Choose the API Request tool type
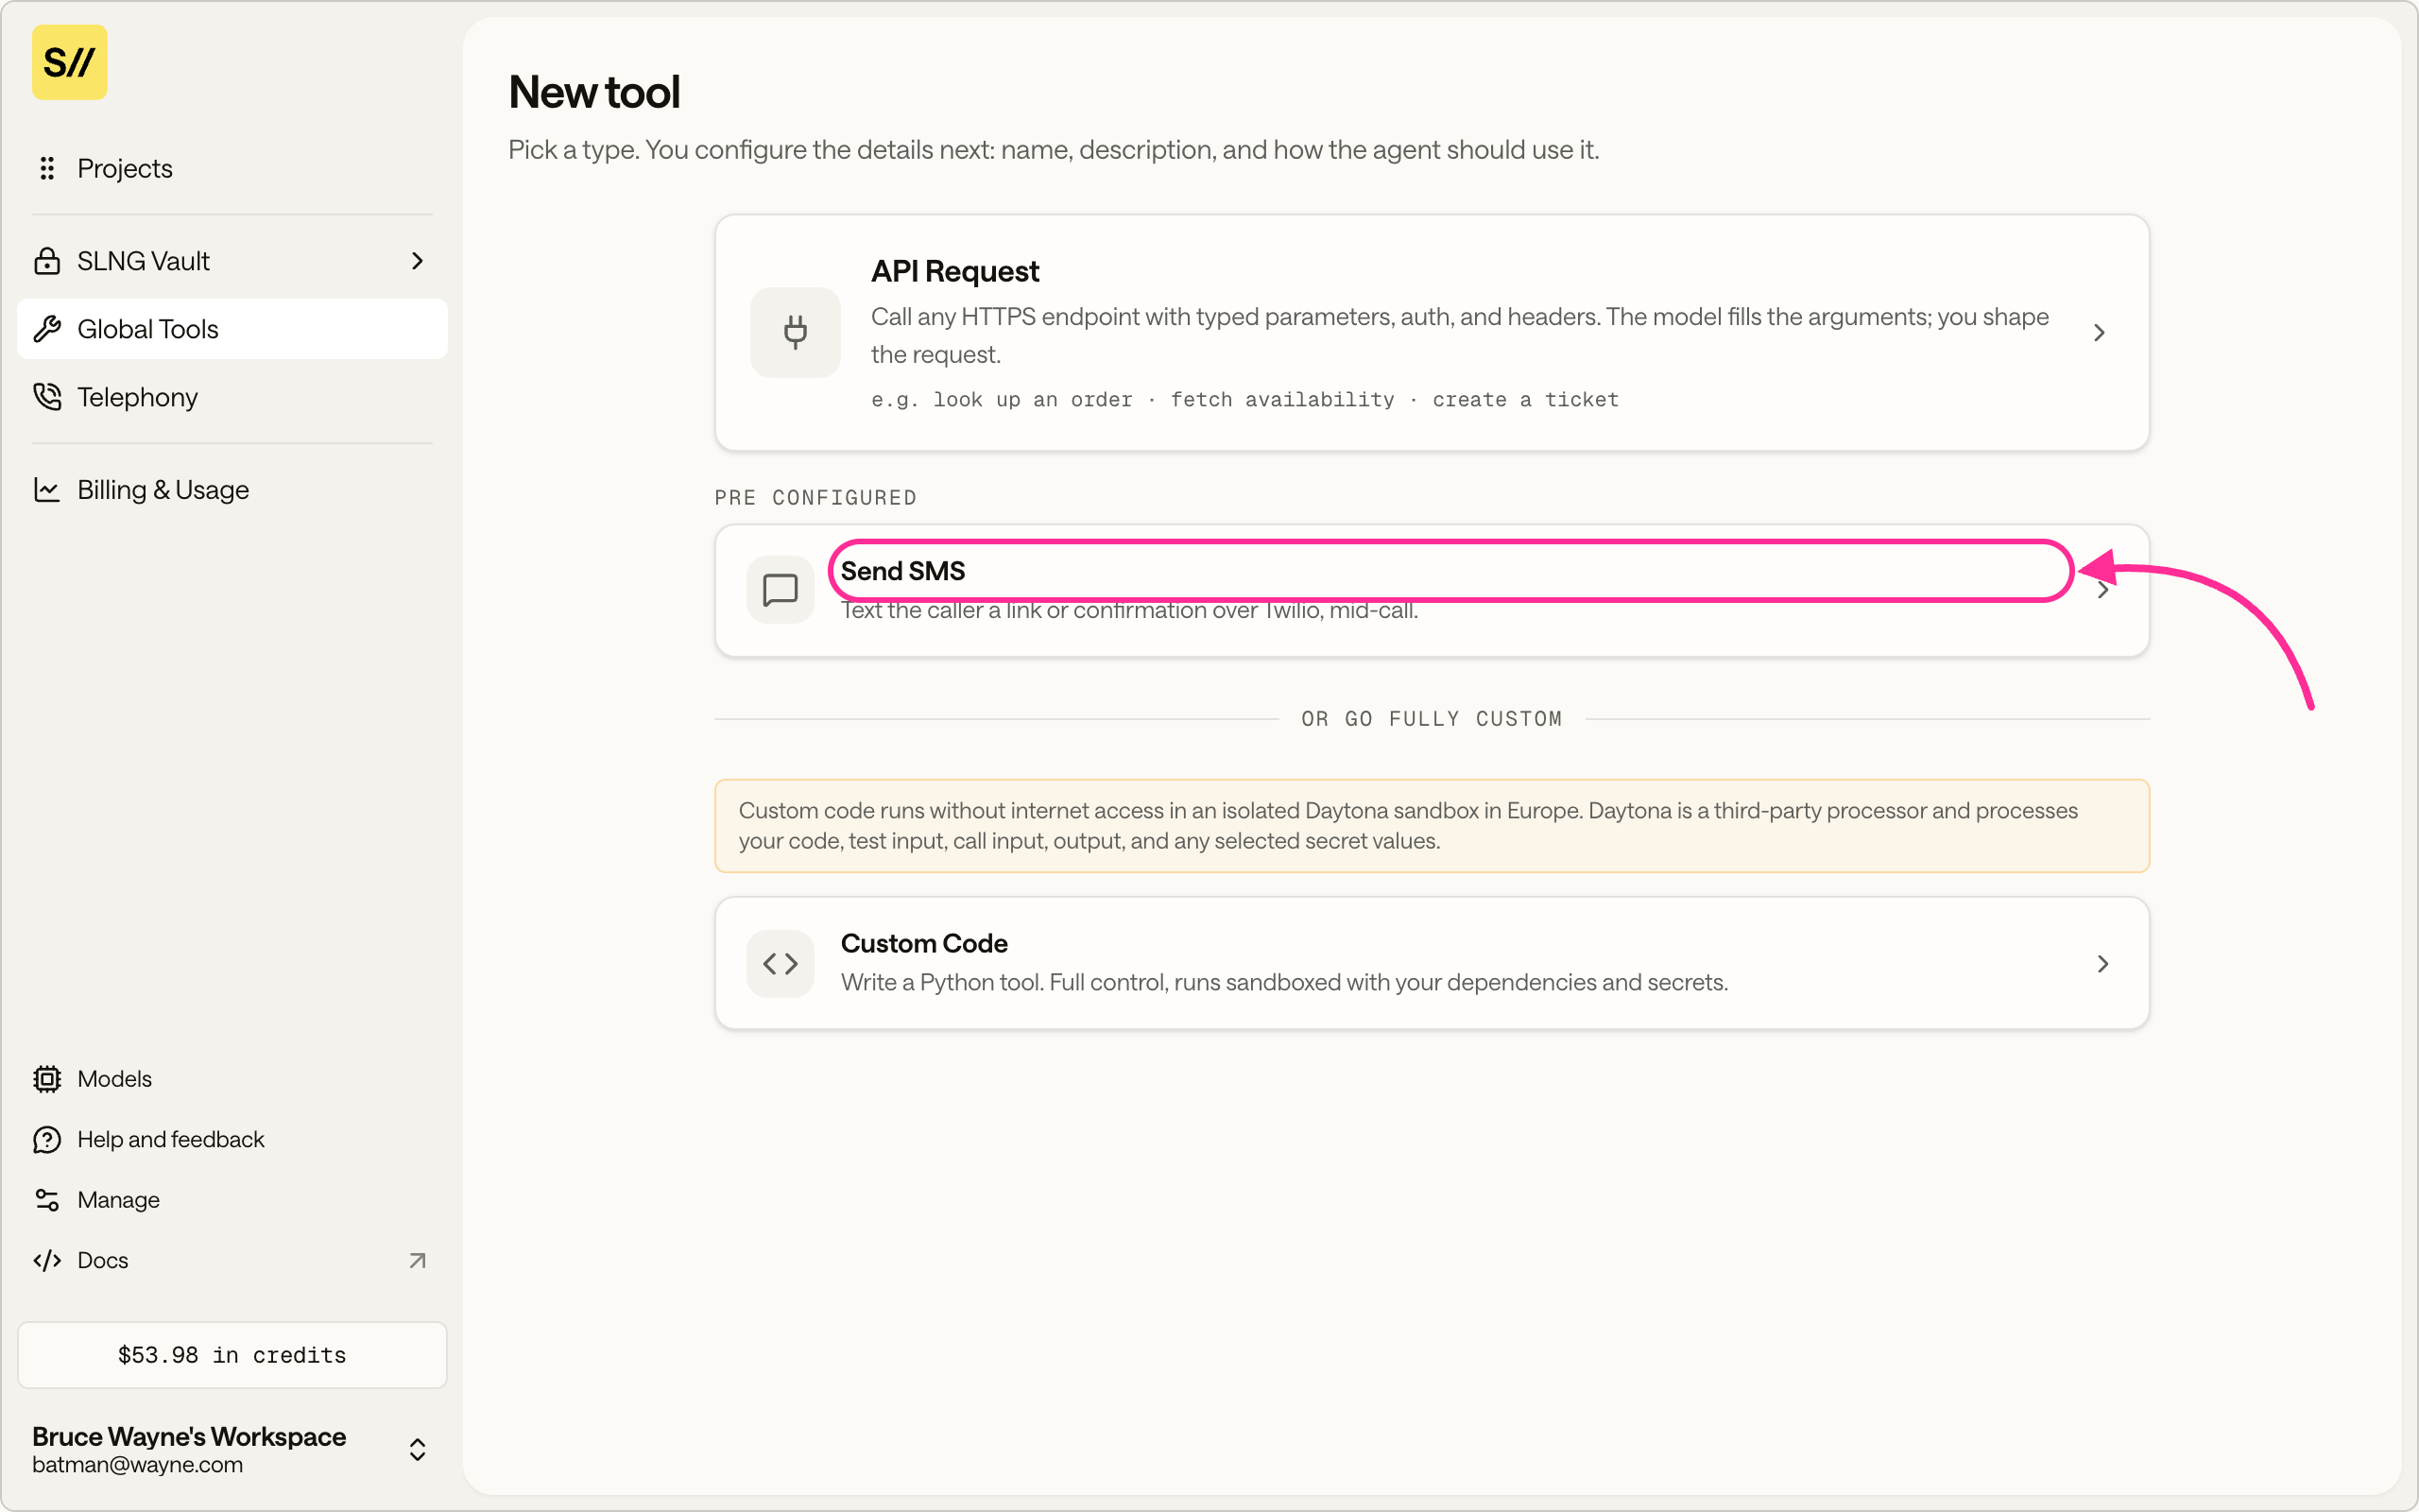2419x1512 pixels. [x=1433, y=332]
